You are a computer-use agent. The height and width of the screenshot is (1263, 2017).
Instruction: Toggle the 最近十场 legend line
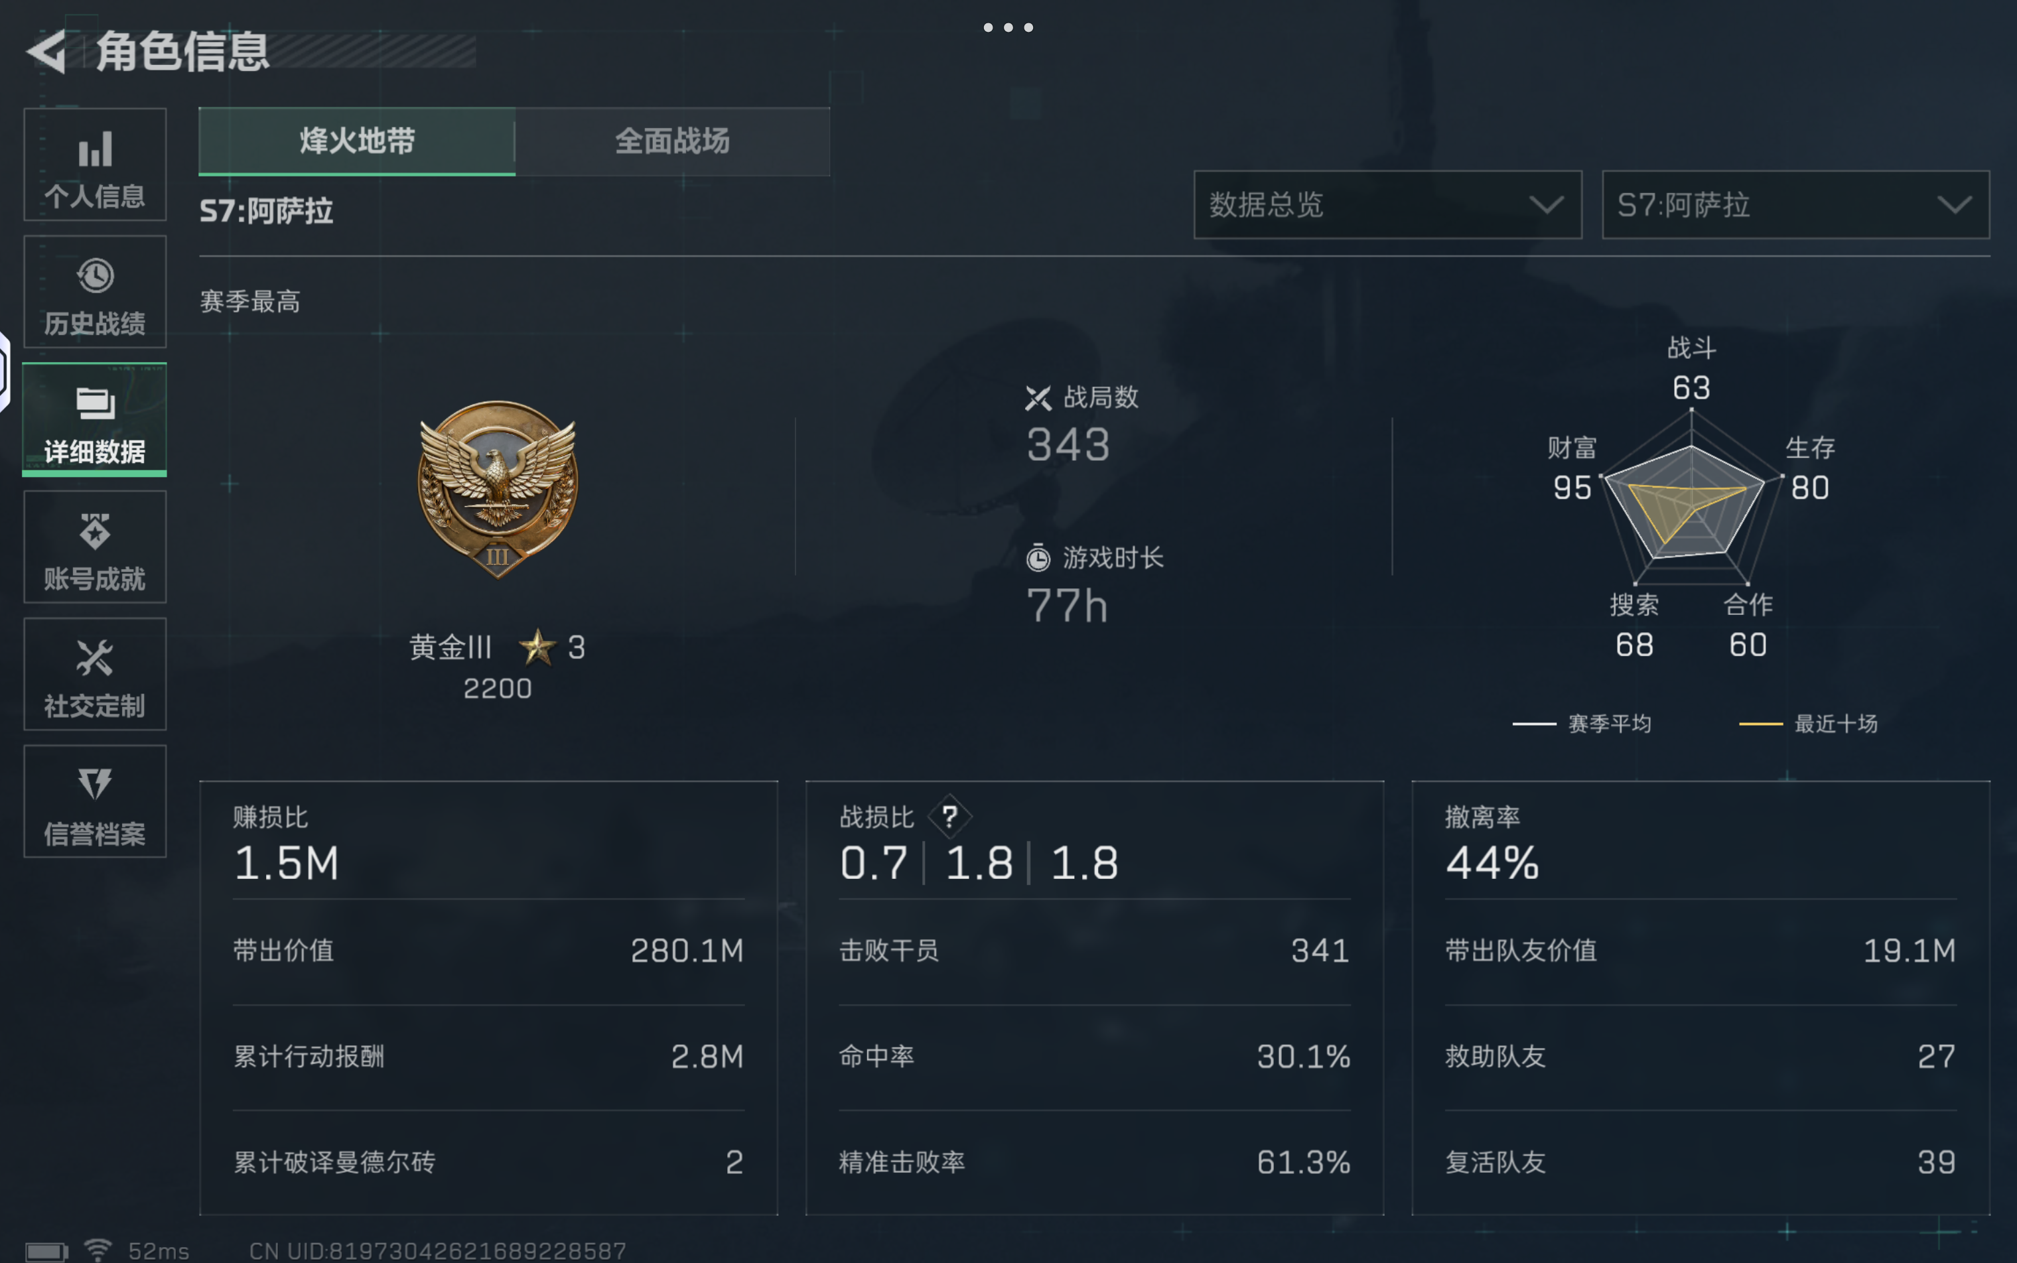[x=1808, y=724]
